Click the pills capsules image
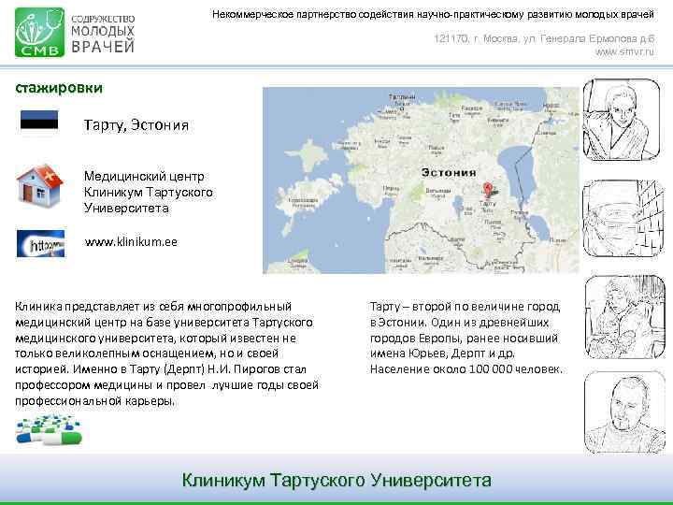The image size is (673, 505). 49,430
